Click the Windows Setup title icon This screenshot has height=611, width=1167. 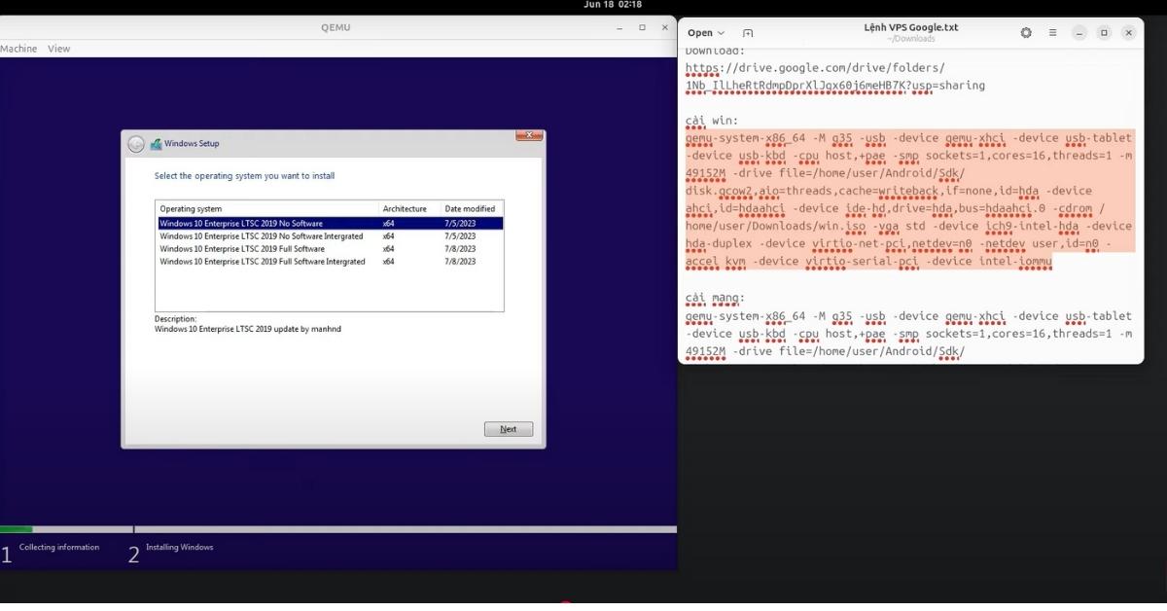point(156,144)
